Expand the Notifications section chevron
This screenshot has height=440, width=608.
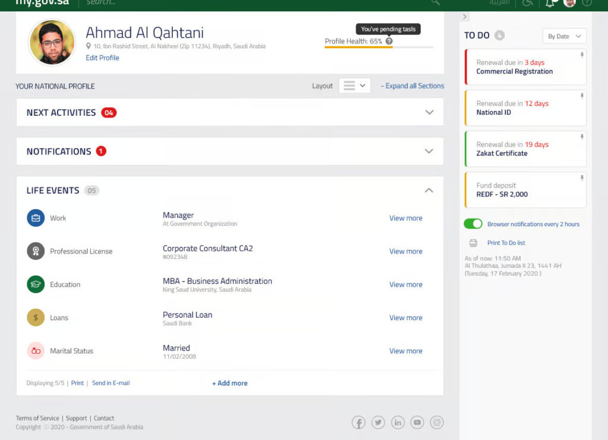(x=429, y=151)
